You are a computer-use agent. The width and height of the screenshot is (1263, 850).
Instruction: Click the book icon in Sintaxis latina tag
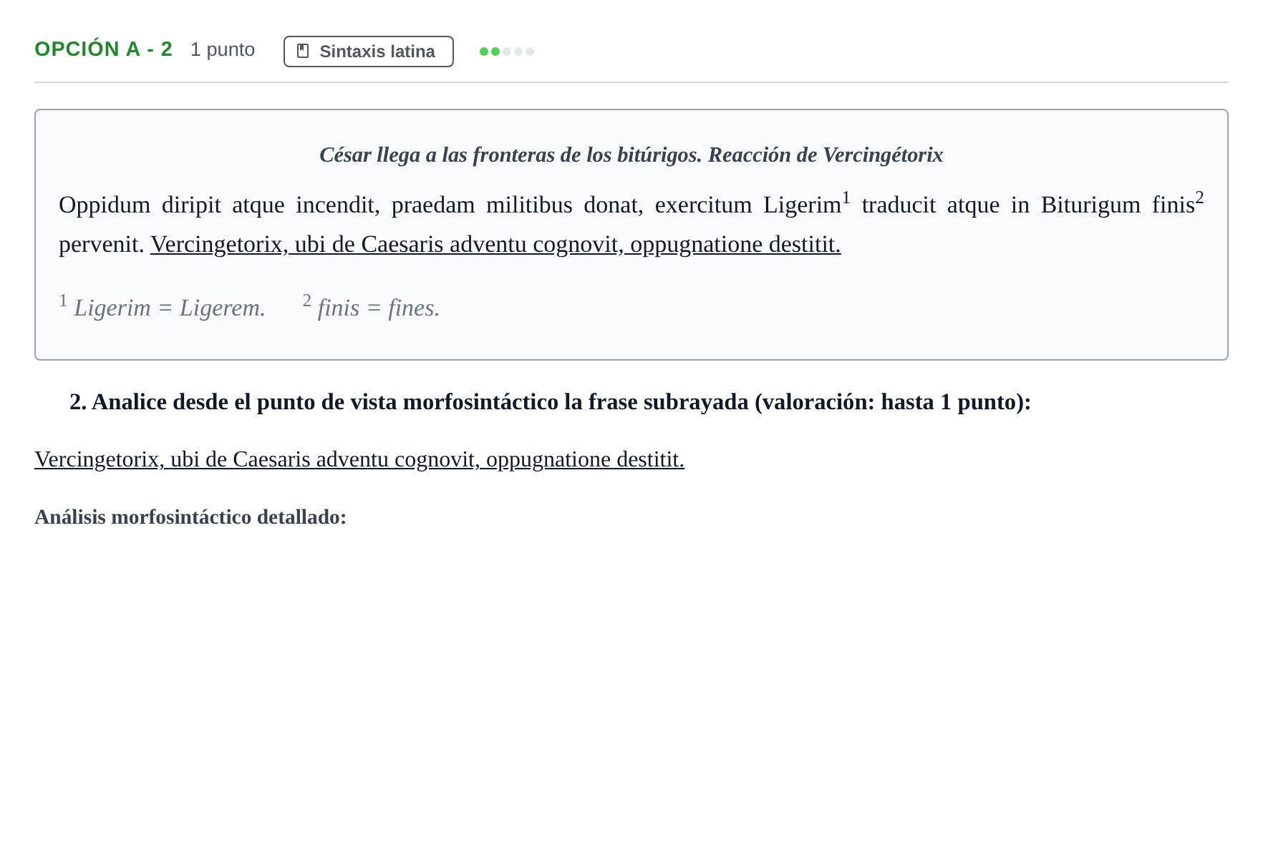(x=303, y=52)
